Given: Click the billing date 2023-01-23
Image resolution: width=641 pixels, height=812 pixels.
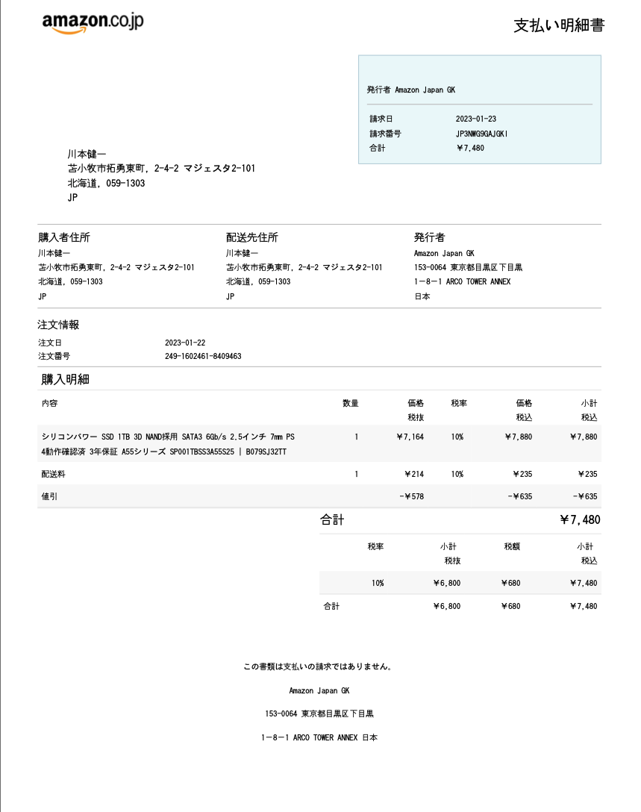Looking at the screenshot, I should [x=475, y=119].
